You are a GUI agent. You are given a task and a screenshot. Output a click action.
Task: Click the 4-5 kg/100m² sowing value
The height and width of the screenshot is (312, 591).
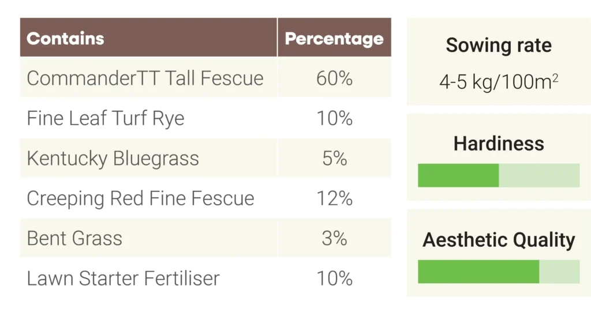[x=499, y=81]
